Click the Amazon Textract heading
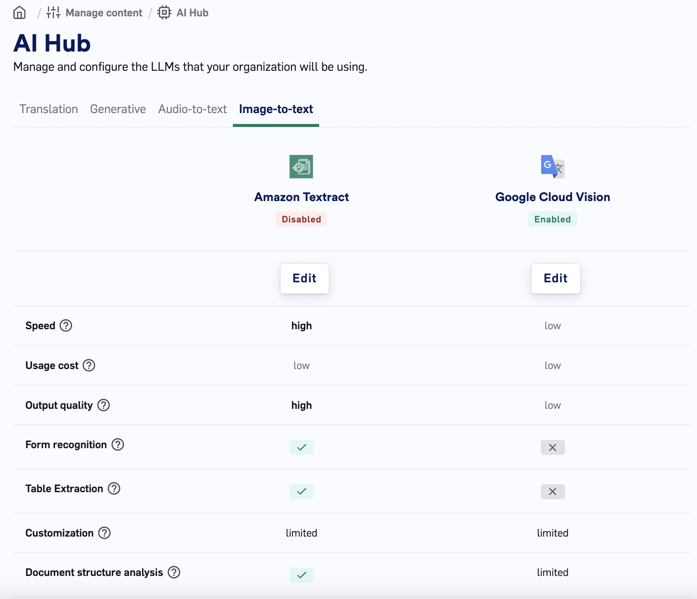This screenshot has height=599, width=697. [x=302, y=197]
